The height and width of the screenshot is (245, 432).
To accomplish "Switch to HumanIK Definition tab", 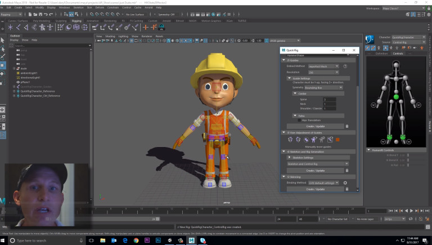I will click(x=381, y=54).
